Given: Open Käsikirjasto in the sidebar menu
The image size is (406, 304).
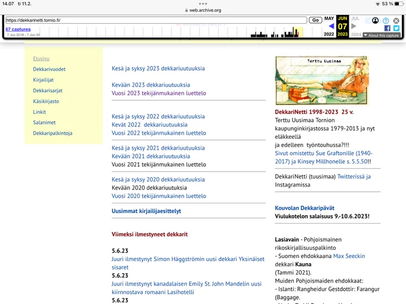Looking at the screenshot, I should point(46,101).
